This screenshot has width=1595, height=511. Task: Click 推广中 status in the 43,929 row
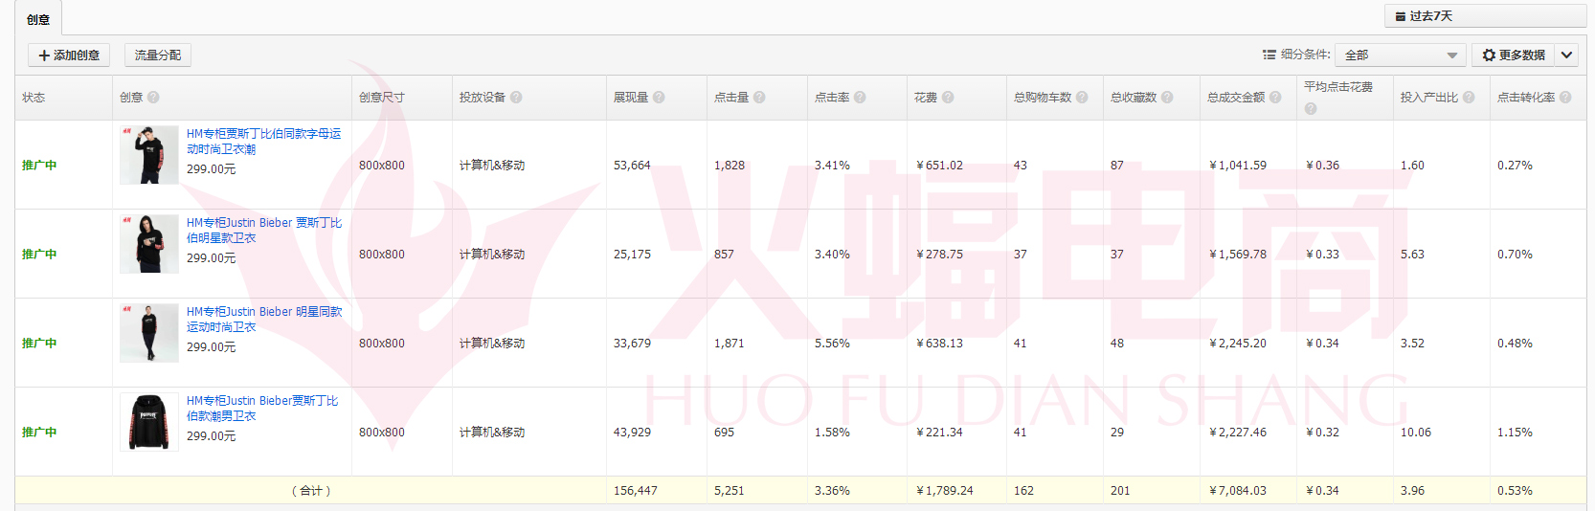coord(39,433)
